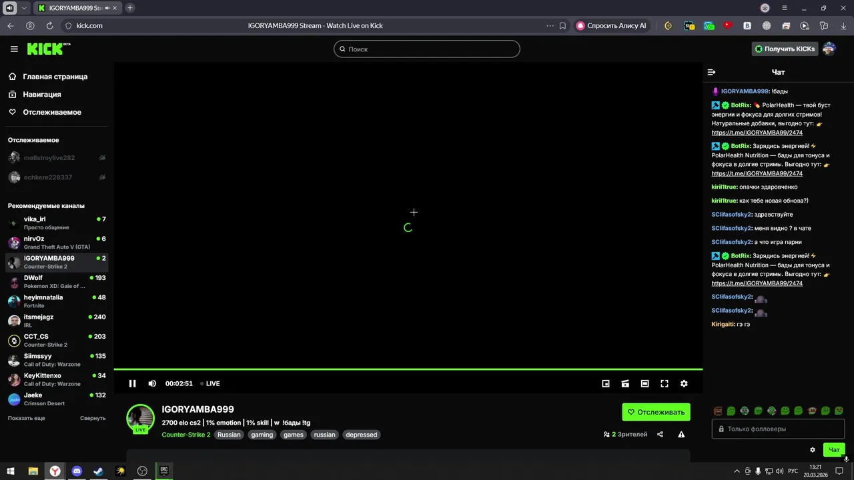Open the itsmejagz IRL channel
This screenshot has width=854, height=480.
click(x=57, y=321)
